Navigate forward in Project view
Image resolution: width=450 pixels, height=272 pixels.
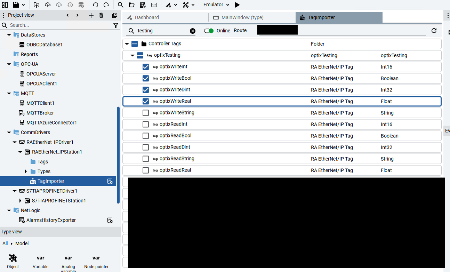point(77,15)
